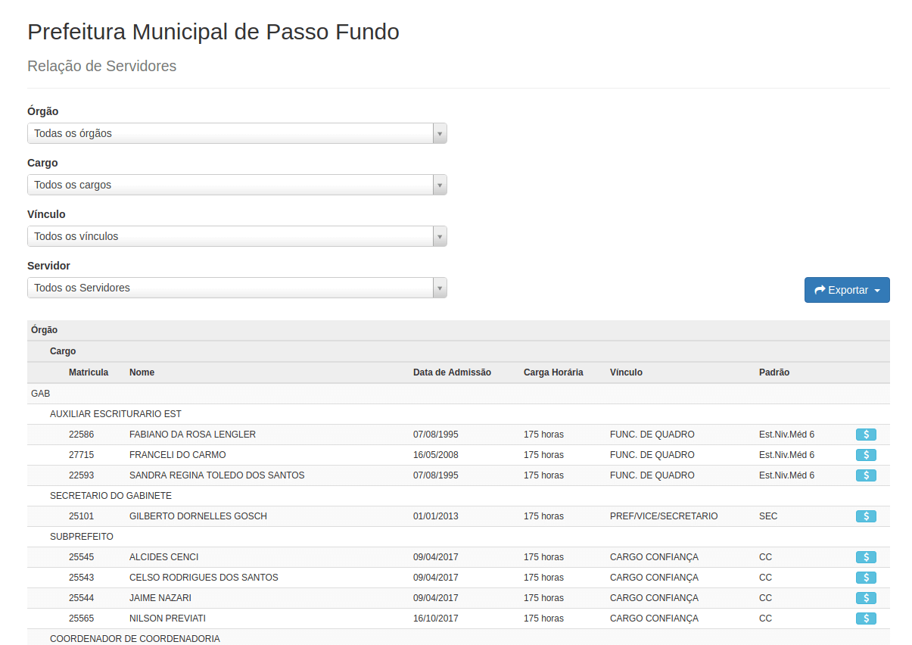
Task: Open the Cargo dropdown 'Todos os cargos'
Action: tap(237, 185)
